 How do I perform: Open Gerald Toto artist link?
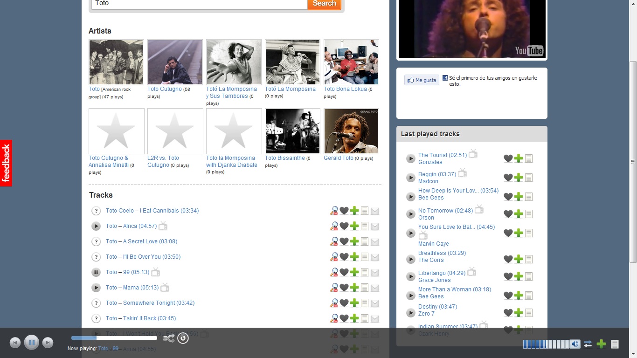point(339,158)
